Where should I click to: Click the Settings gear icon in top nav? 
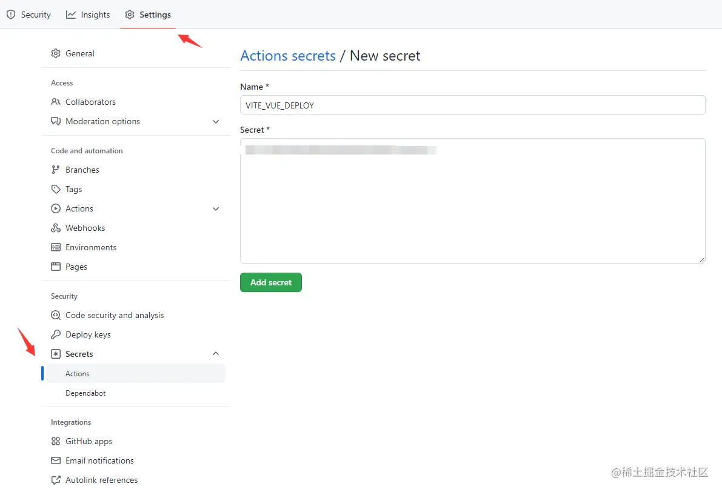point(130,15)
